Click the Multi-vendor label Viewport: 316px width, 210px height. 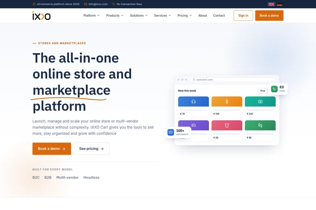coord(67,178)
